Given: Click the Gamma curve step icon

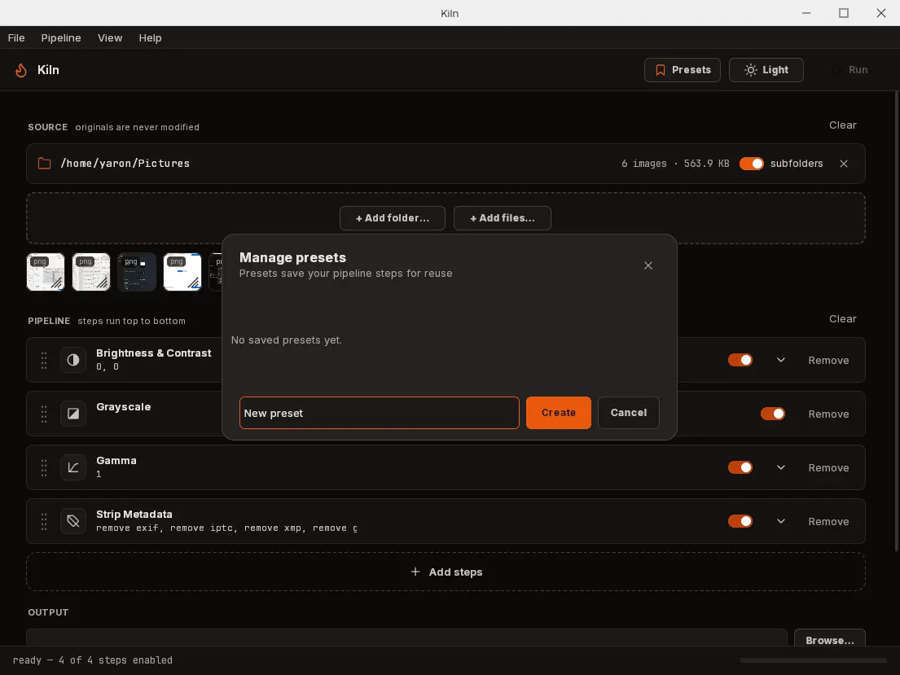Looking at the screenshot, I should [x=72, y=467].
